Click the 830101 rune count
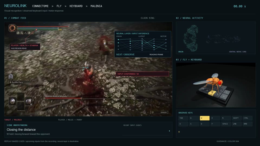This screenshot has height=146, width=260. coord(164,112)
